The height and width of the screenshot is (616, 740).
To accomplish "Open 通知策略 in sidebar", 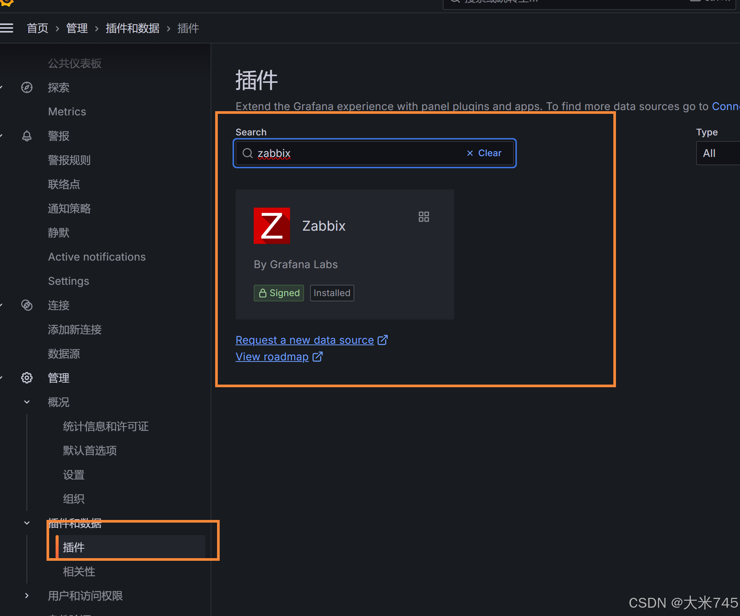I will point(69,208).
